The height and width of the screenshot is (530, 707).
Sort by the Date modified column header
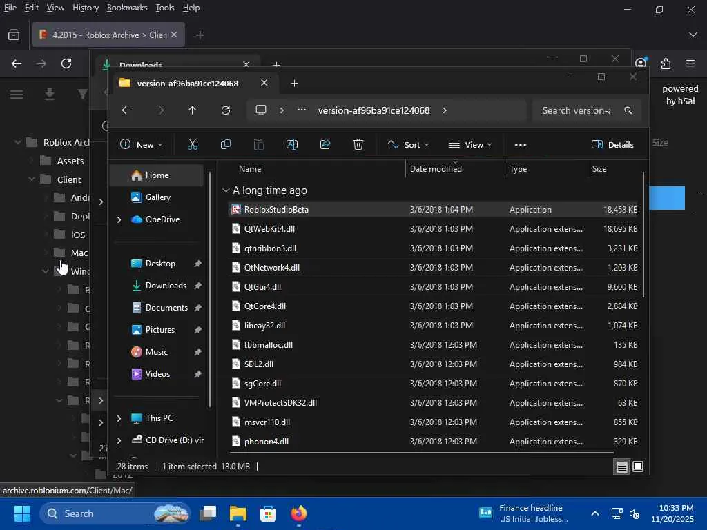pos(436,169)
